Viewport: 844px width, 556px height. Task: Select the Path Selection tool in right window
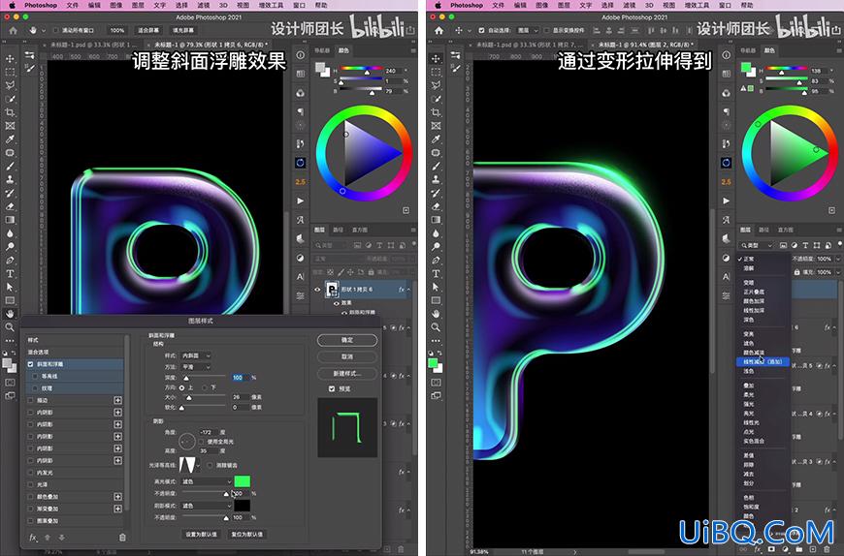[x=436, y=287]
